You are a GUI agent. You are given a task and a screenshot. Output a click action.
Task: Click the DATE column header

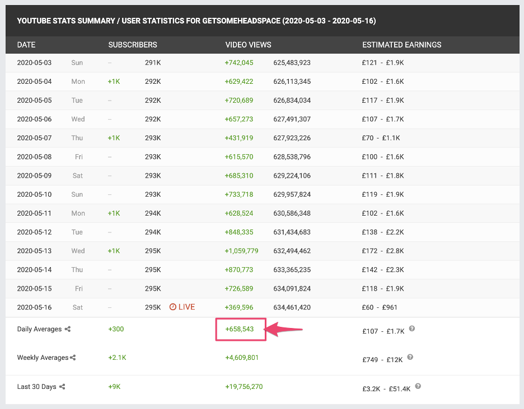[26, 45]
